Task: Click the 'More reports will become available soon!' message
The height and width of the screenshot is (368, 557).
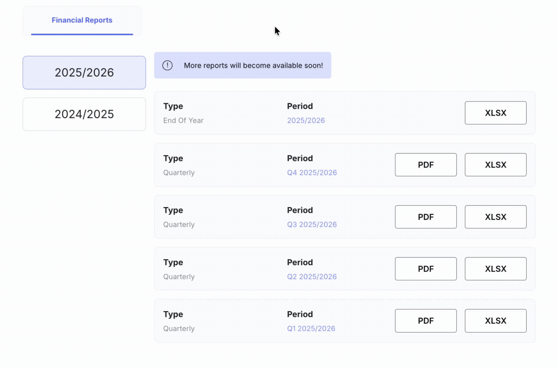Action: [x=253, y=66]
